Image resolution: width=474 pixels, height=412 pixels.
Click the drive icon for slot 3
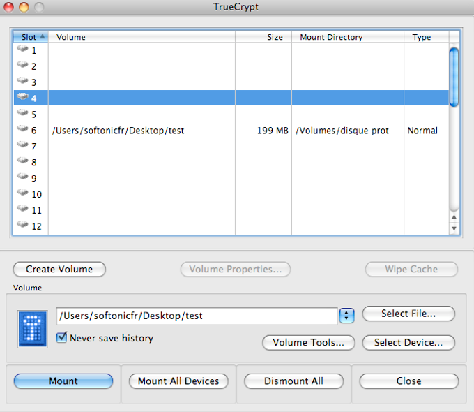coord(22,80)
